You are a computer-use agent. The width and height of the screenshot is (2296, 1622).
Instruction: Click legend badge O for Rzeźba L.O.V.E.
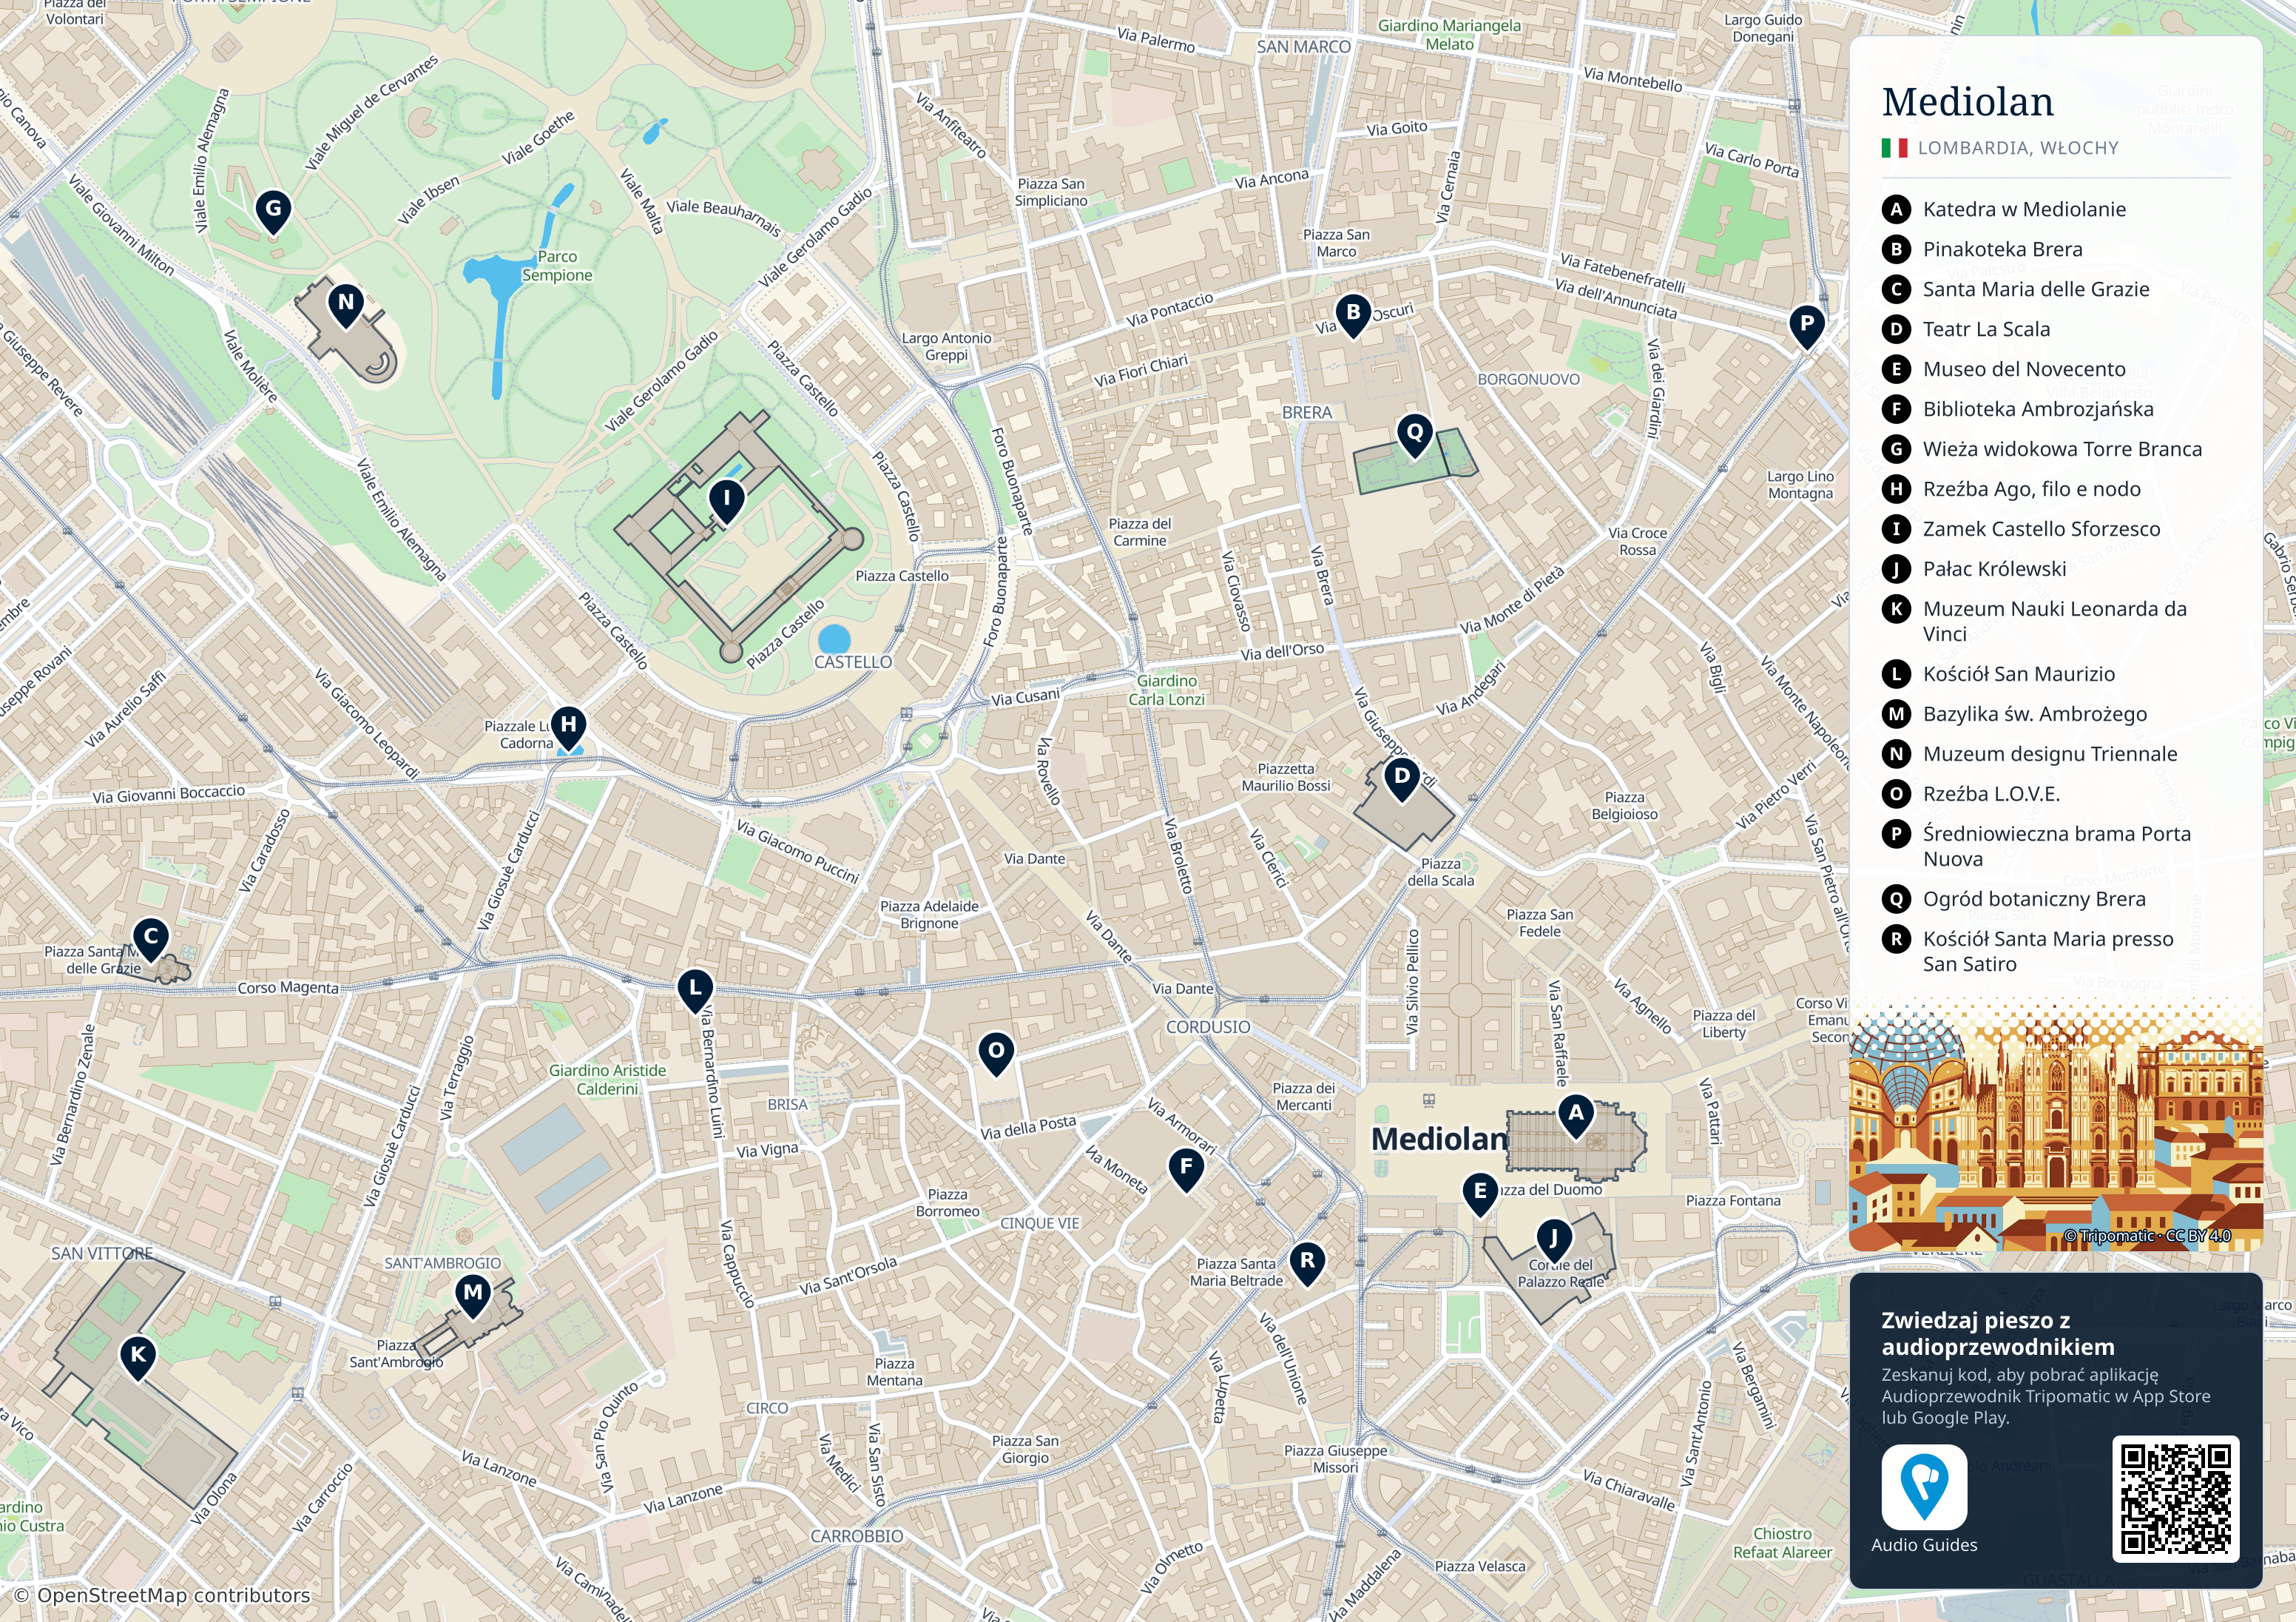1896,795
